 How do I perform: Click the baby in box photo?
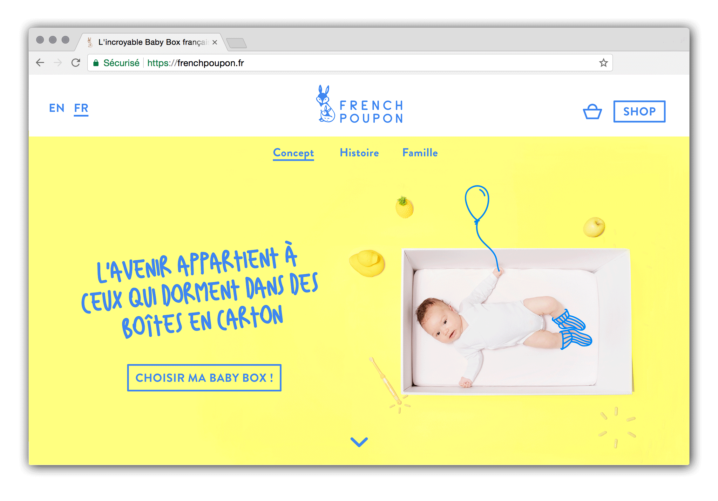coord(517,321)
